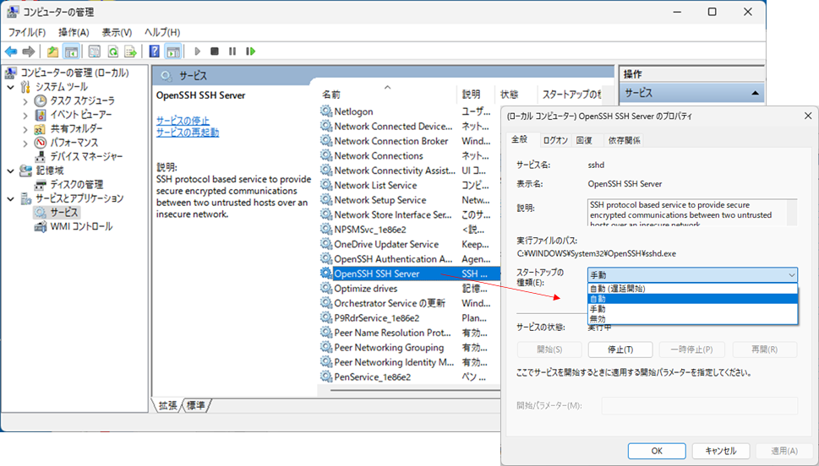This screenshot has height=466, width=819.
Task: Choose 自動 in the startup type dropdown
Action: pos(598,299)
